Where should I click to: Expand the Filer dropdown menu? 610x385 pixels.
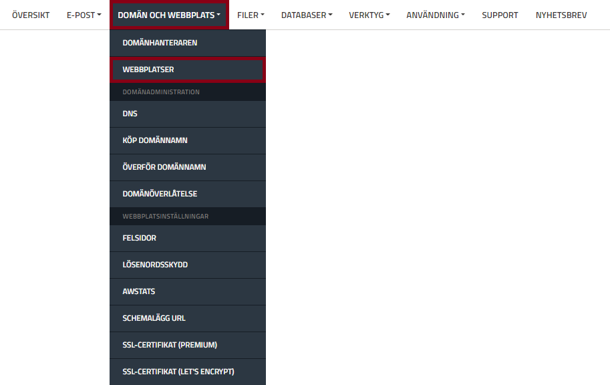[251, 15]
